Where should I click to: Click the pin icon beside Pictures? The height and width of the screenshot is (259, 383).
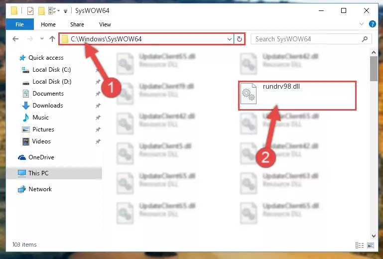click(x=98, y=129)
